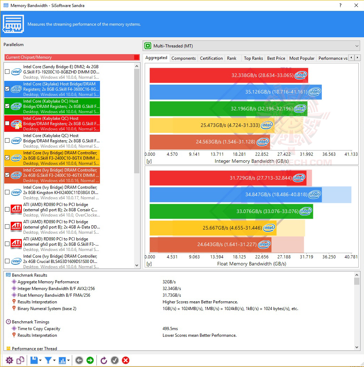The width and height of the screenshot is (364, 367).
Task: Check the Sandy Bridge-E DMI2 checkbox
Action: [x=7, y=72]
